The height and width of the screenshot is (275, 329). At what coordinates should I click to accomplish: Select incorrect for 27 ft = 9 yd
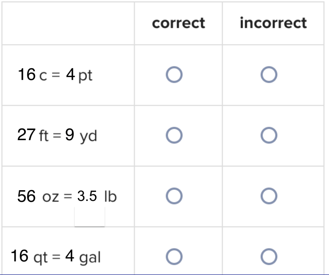pos(269,135)
